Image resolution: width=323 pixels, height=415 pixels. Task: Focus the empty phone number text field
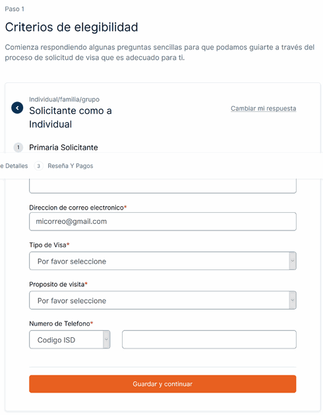209,339
